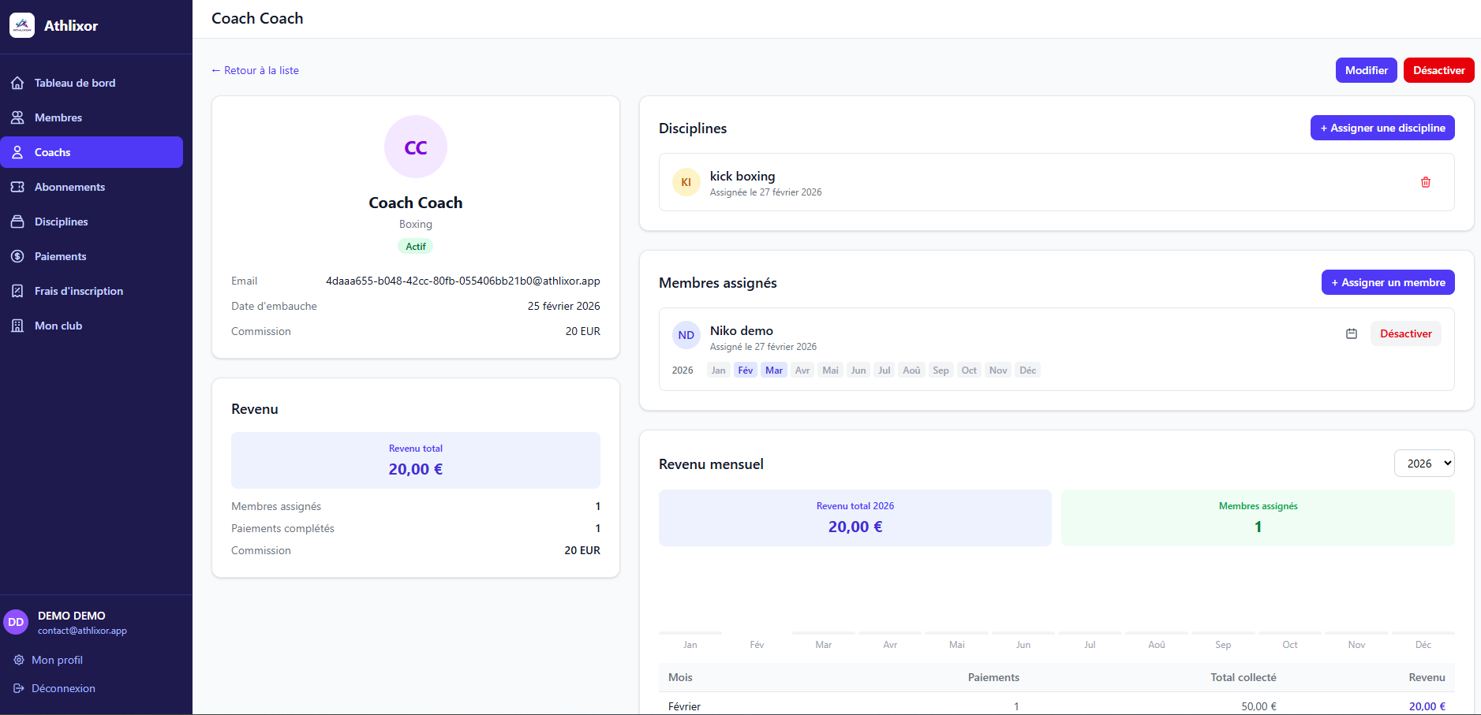Toggle the Fév month chip
The image size is (1481, 715).
(745, 371)
